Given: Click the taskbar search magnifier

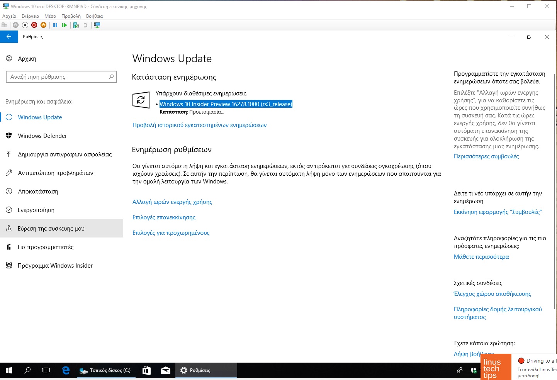Looking at the screenshot, I should click(x=27, y=370).
